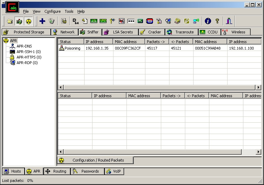Image resolution: width=264 pixels, height=185 pixels.
Task: Open the green VPN client password decoder
Action: (103, 21)
